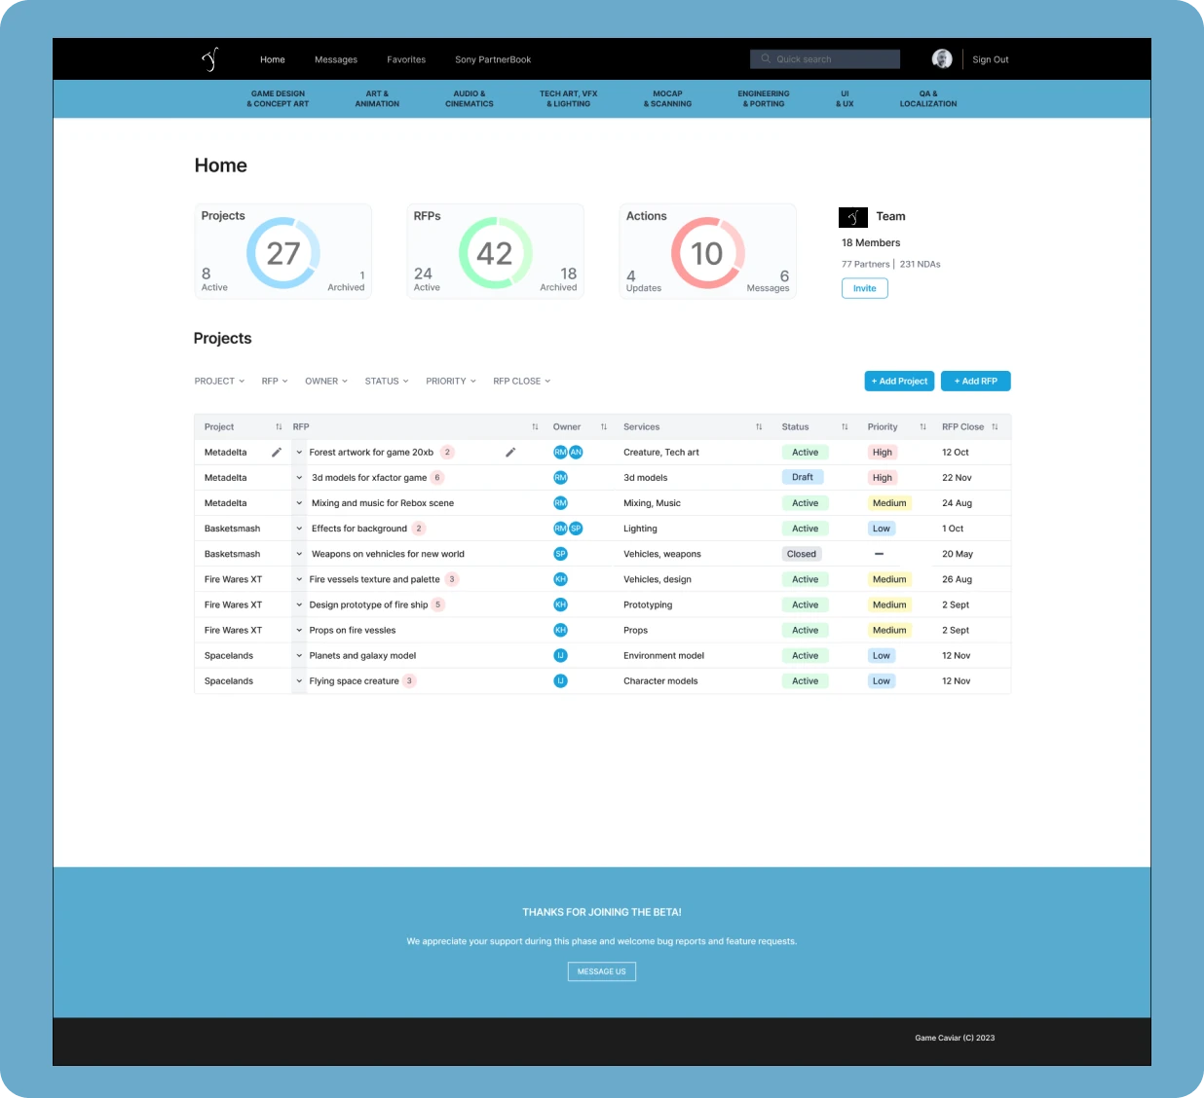
Task: Invite a new team member
Action: 865,288
